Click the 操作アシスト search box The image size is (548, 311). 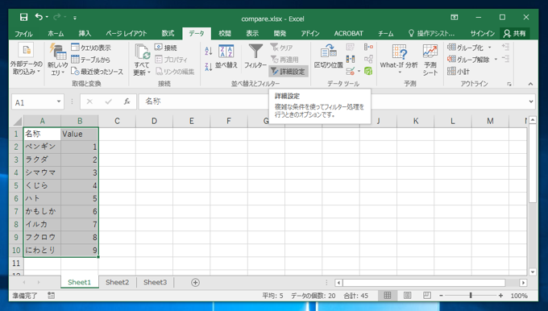click(x=432, y=34)
